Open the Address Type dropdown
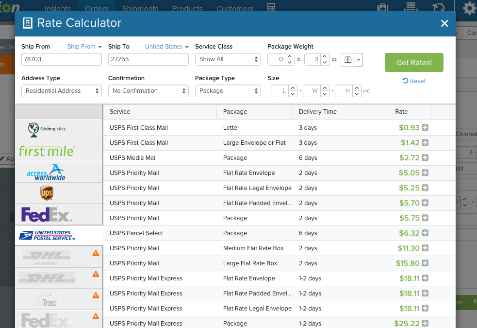 [x=61, y=91]
